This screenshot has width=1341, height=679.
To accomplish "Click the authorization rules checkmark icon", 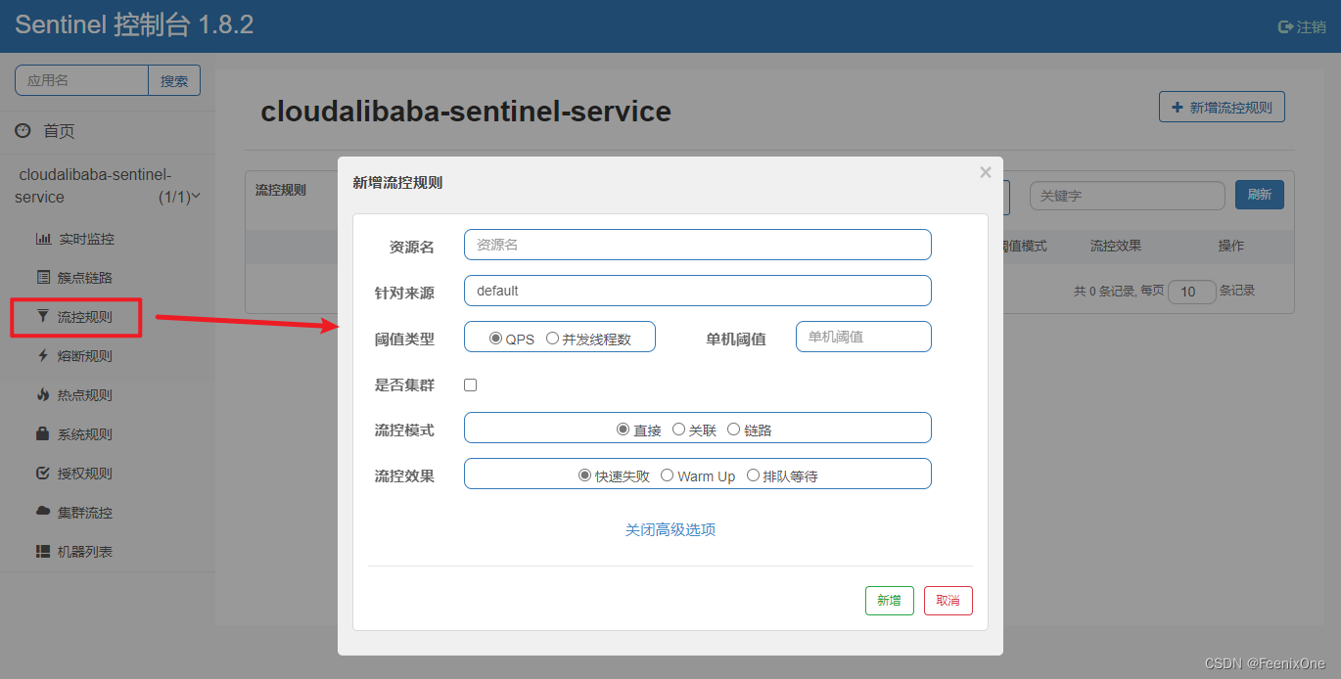I will [x=43, y=474].
